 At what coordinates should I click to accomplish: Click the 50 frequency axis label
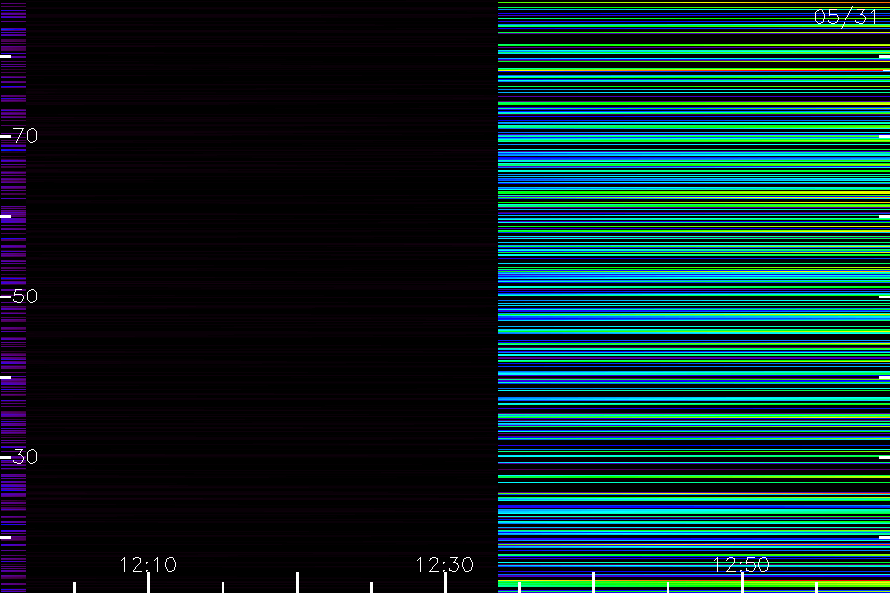(x=25, y=296)
